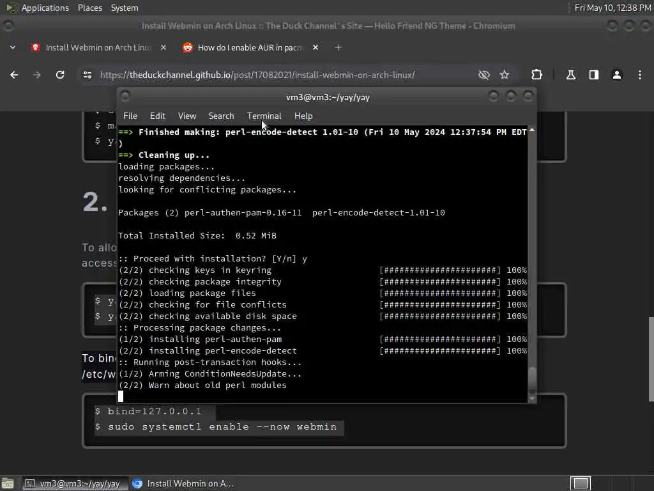Click 'checking keys in keyring' line
The height and width of the screenshot is (491, 654).
tap(323, 270)
